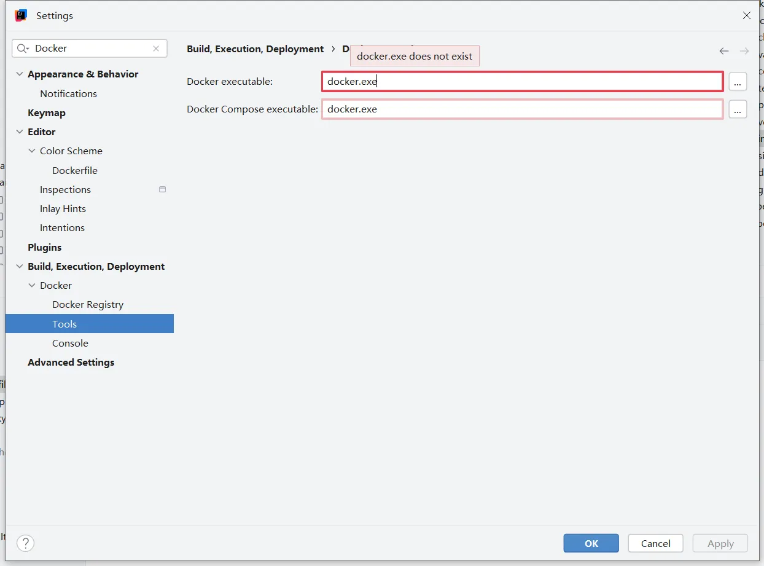This screenshot has height=566, width=764.
Task: Open Intentions settings
Action: click(x=62, y=227)
